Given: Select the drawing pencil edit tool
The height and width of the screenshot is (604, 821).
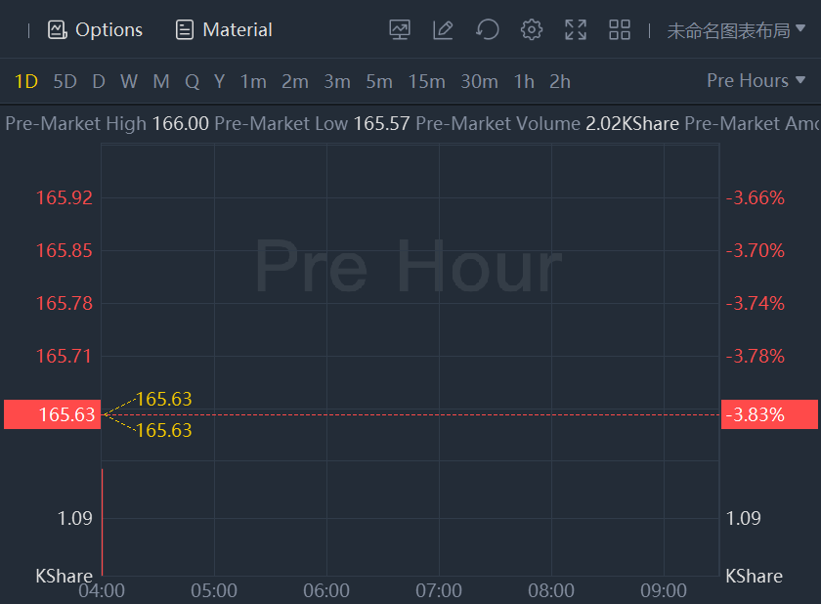Looking at the screenshot, I should click(443, 29).
